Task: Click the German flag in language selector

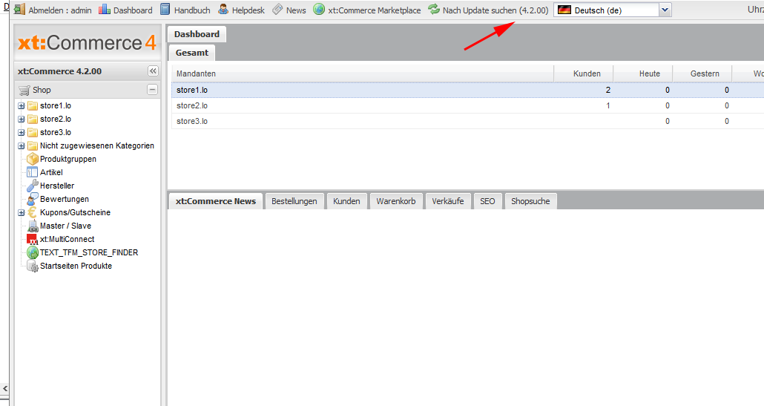Action: click(x=564, y=10)
